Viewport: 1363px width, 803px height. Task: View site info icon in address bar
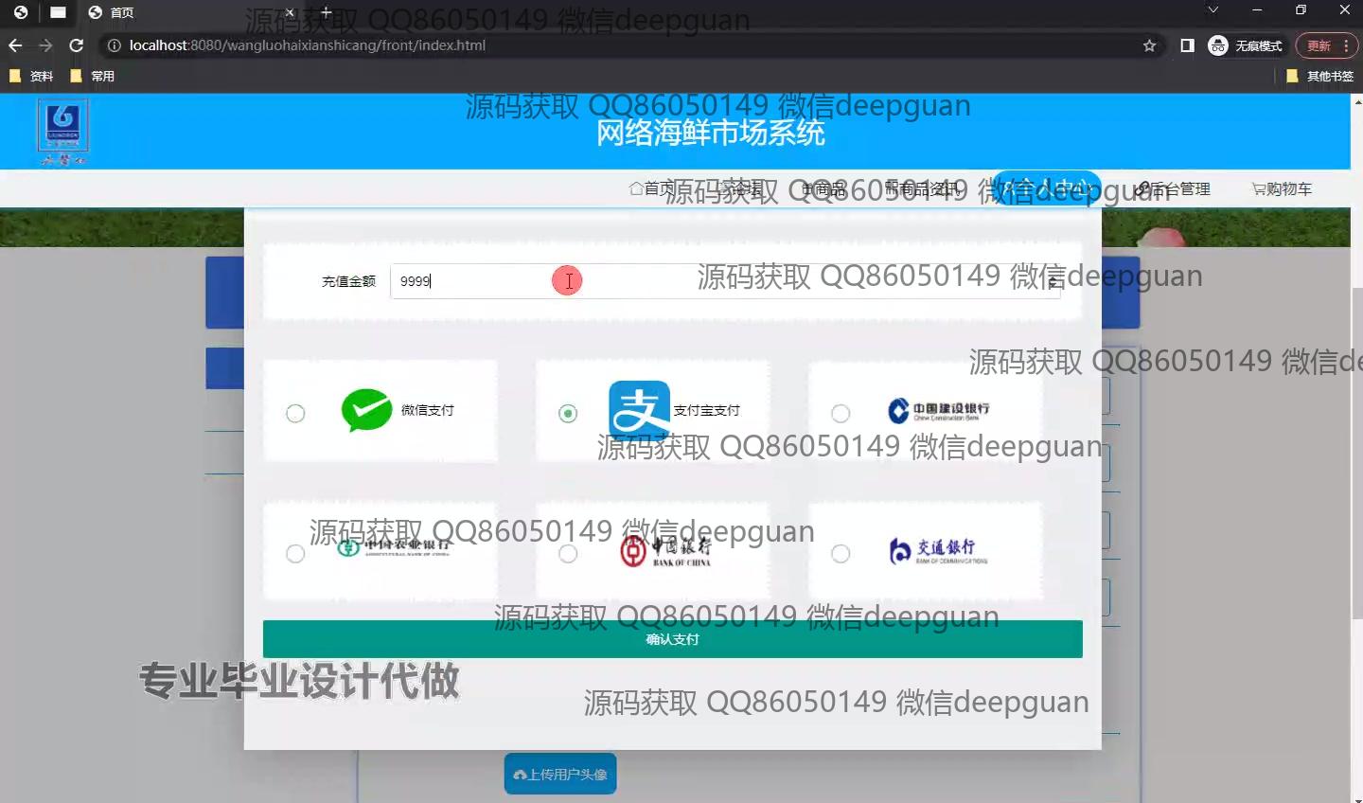pos(114,45)
